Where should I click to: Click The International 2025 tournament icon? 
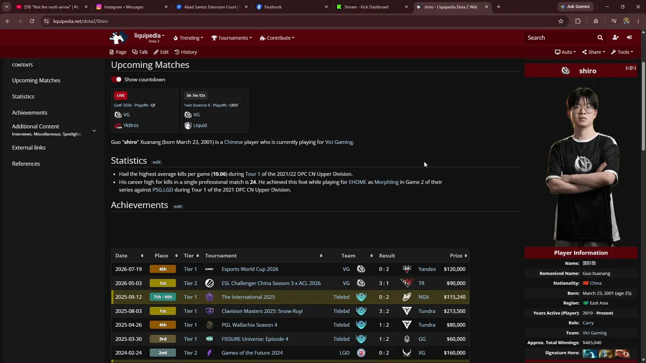tap(209, 297)
